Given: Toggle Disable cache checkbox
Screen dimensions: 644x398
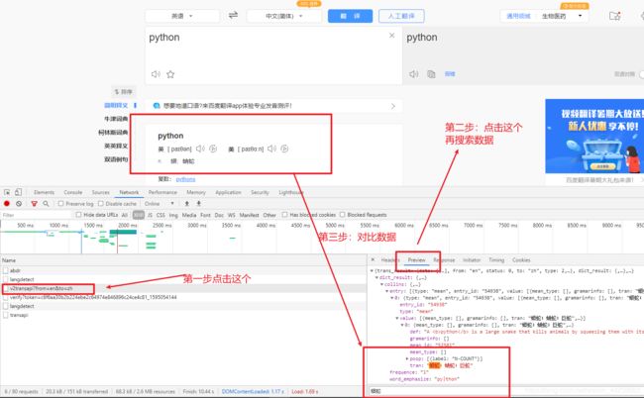Looking at the screenshot, I should point(101,204).
